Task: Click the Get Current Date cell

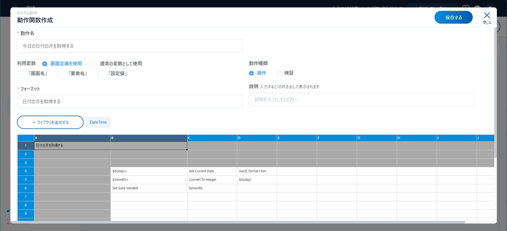Action: tap(212, 171)
